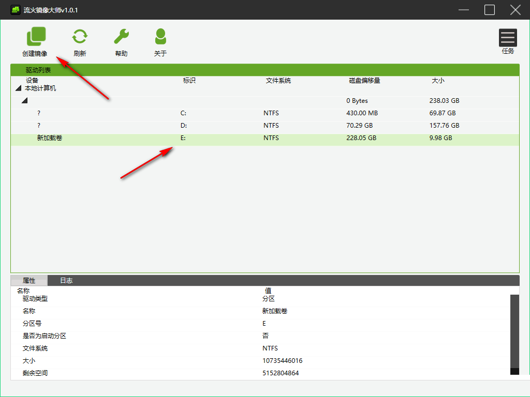Screen dimensions: 530x397
Task: Click the 0 Bytes offset value
Action: coord(357,101)
